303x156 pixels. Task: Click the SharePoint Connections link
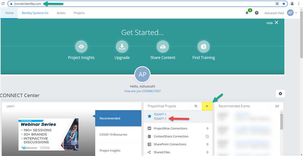170,144
